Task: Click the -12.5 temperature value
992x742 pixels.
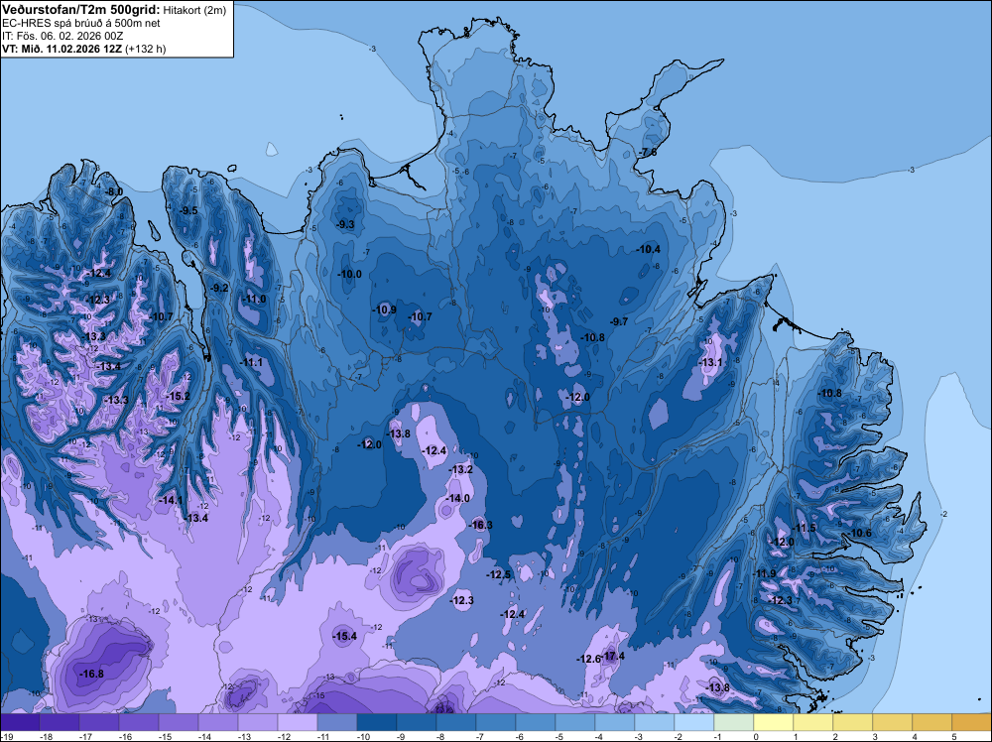Action: coord(499,574)
